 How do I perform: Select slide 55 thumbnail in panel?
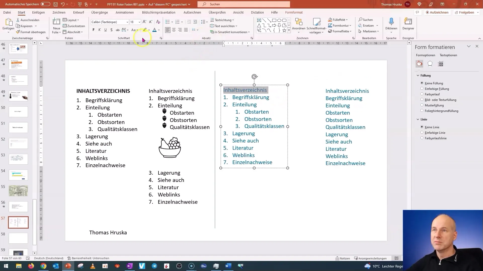[x=18, y=191]
